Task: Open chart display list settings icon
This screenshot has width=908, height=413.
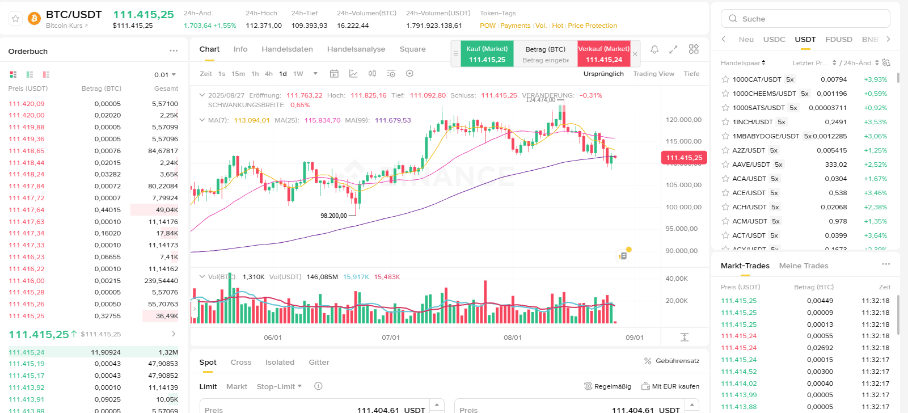Action: pyautogui.click(x=391, y=73)
